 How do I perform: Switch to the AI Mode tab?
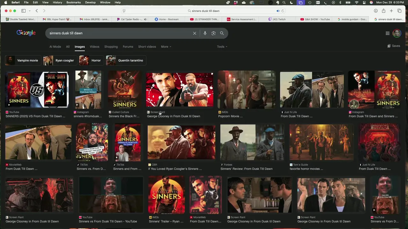coord(55,47)
